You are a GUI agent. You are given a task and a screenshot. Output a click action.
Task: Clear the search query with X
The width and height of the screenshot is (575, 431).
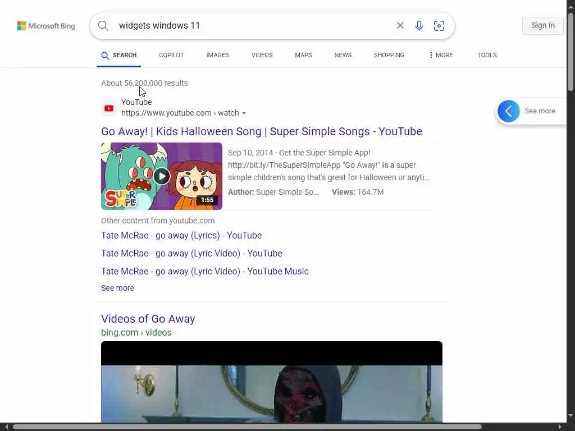click(400, 25)
